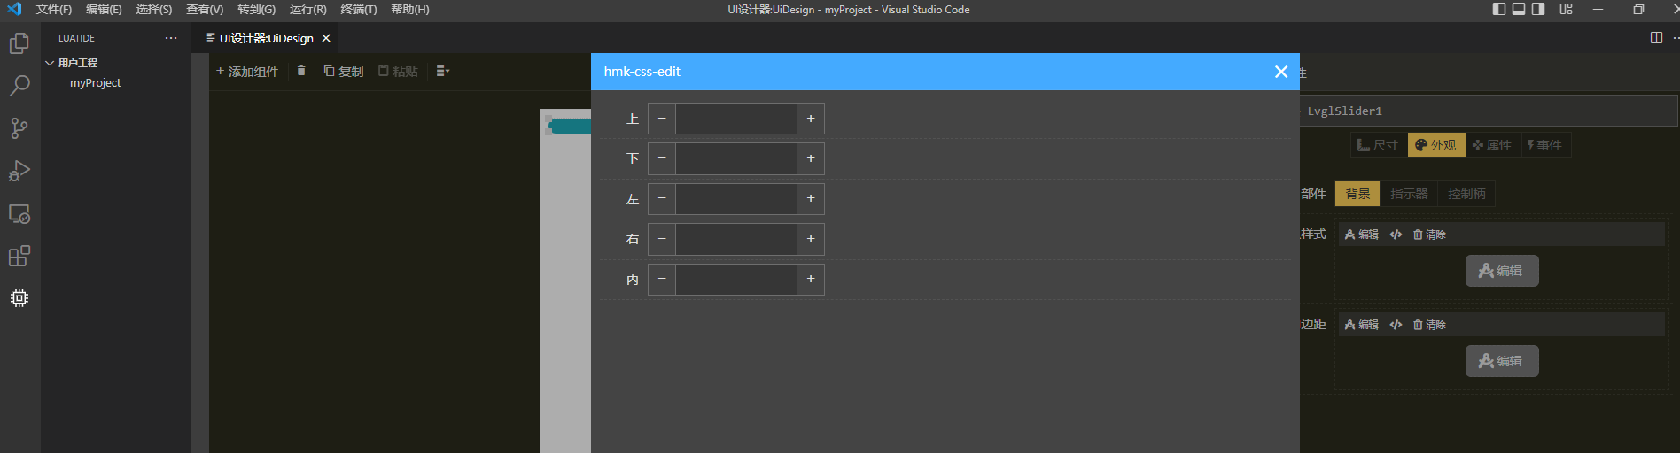Close the hmk-css-edit dialog

click(1281, 72)
